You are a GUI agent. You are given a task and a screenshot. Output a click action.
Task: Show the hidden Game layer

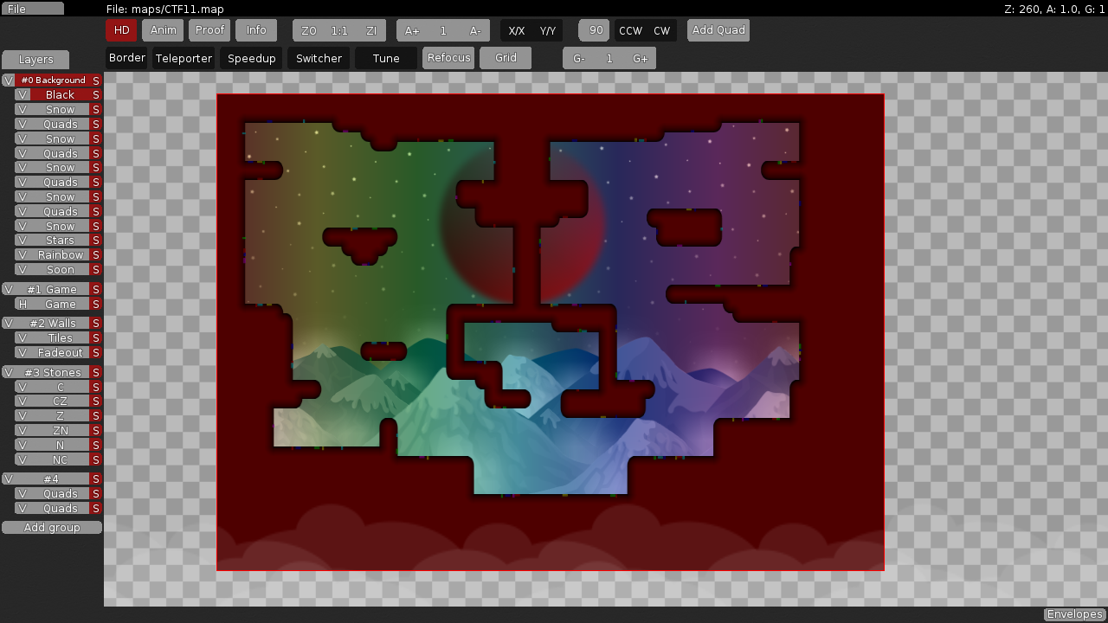[x=23, y=305]
